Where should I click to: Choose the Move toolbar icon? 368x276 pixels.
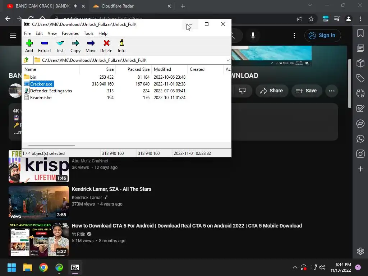(91, 46)
